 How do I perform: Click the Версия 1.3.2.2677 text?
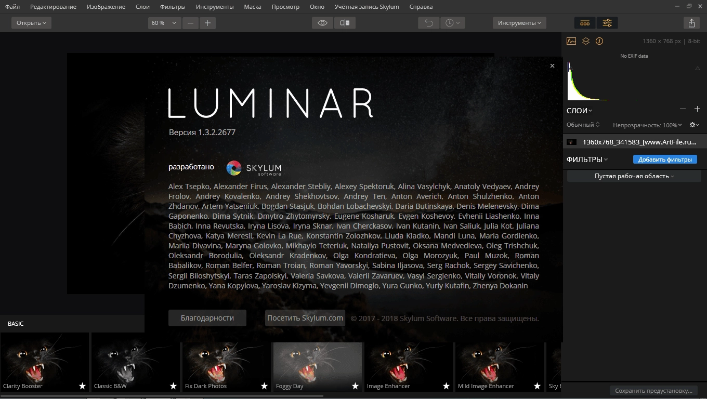click(x=202, y=132)
